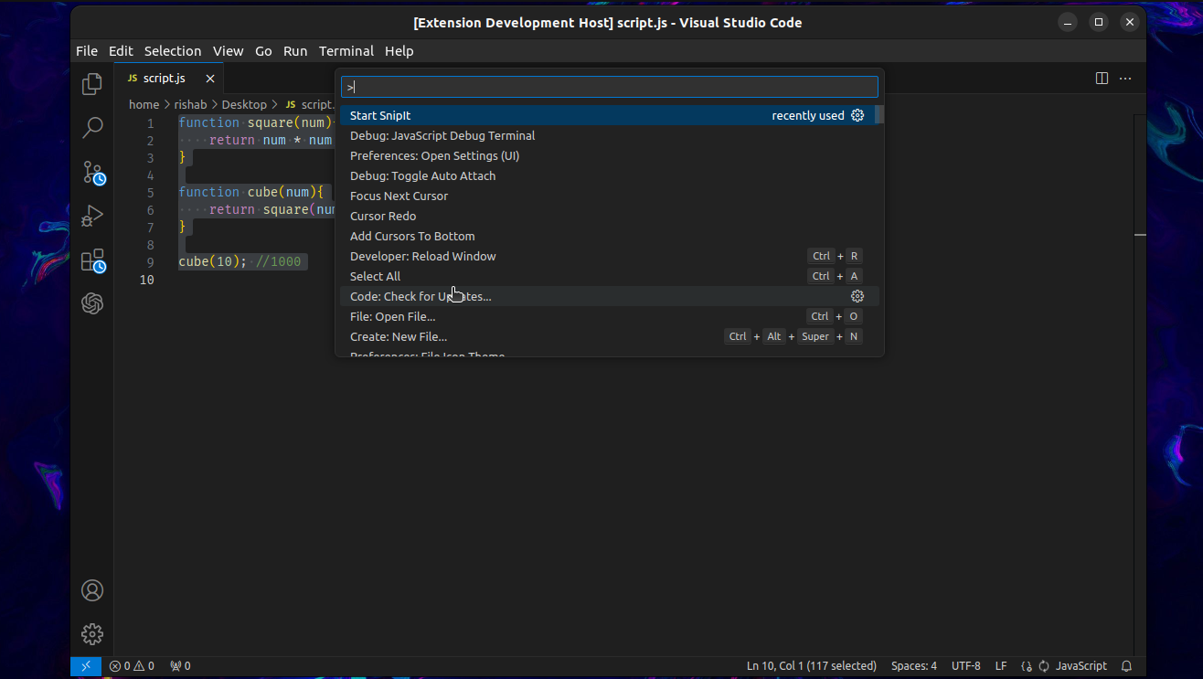Click the command palette input field
Viewport: 1203px width, 679px height.
tap(608, 86)
